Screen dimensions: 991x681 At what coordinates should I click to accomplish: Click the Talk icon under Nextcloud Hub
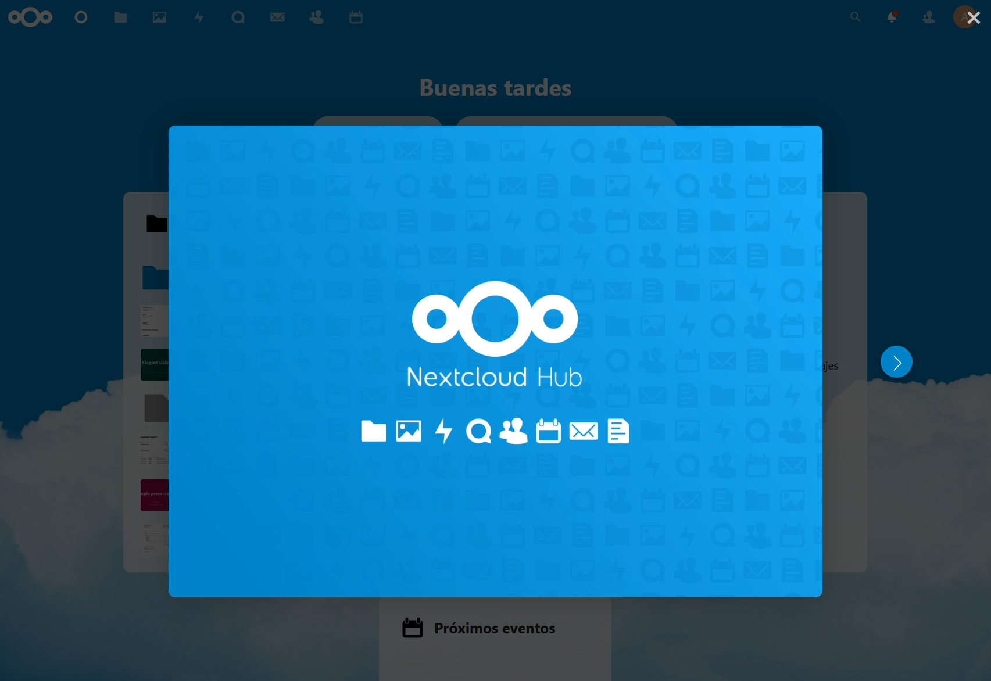[479, 431]
